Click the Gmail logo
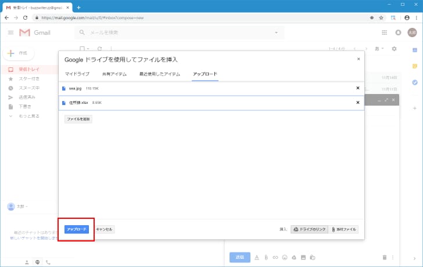The image size is (423, 267). tap(35, 33)
